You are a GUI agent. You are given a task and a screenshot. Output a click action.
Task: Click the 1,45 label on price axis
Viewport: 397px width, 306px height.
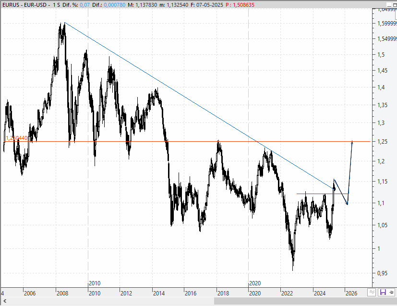[x=382, y=71]
